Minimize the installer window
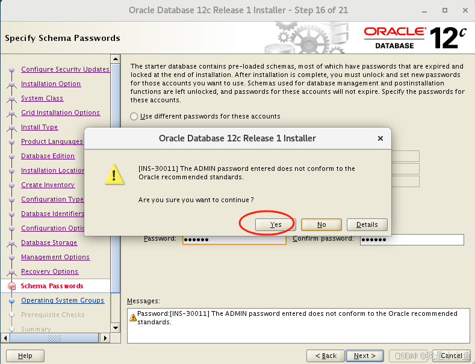Image resolution: width=475 pixels, height=364 pixels. click(x=424, y=10)
